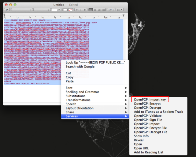
Task: Choose OpenPGP: Decrypt File service
Action: coord(158,132)
